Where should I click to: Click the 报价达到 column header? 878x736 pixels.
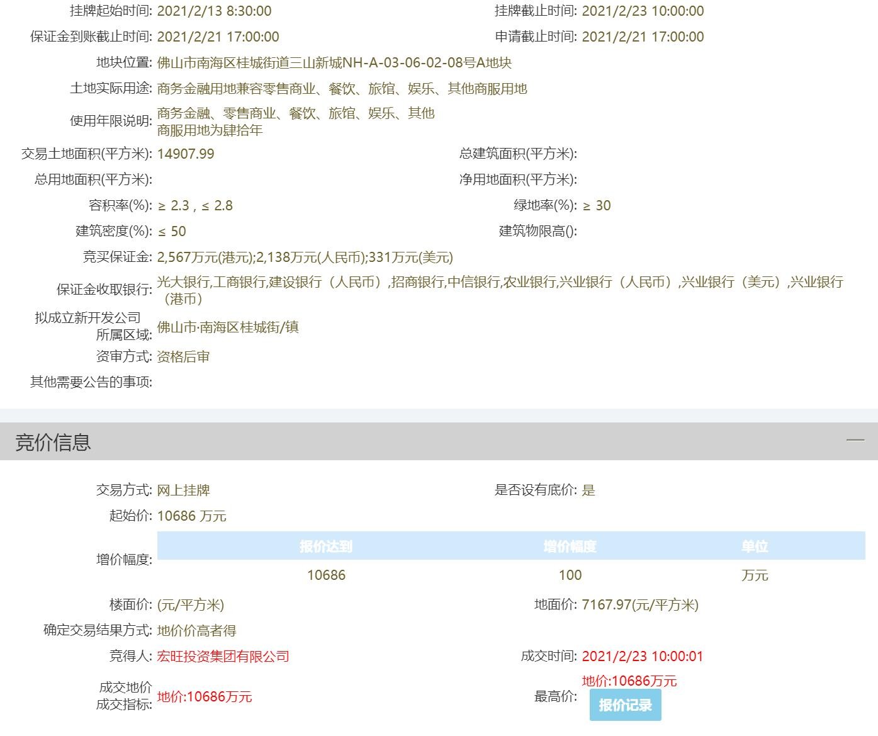(x=325, y=546)
